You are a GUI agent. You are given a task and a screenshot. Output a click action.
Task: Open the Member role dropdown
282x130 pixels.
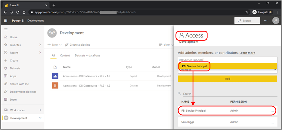[x=228, y=70]
